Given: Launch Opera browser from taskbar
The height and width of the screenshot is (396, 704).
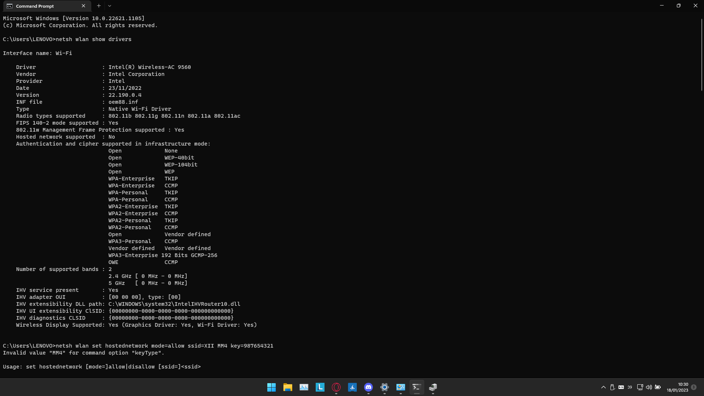Looking at the screenshot, I should (x=336, y=387).
